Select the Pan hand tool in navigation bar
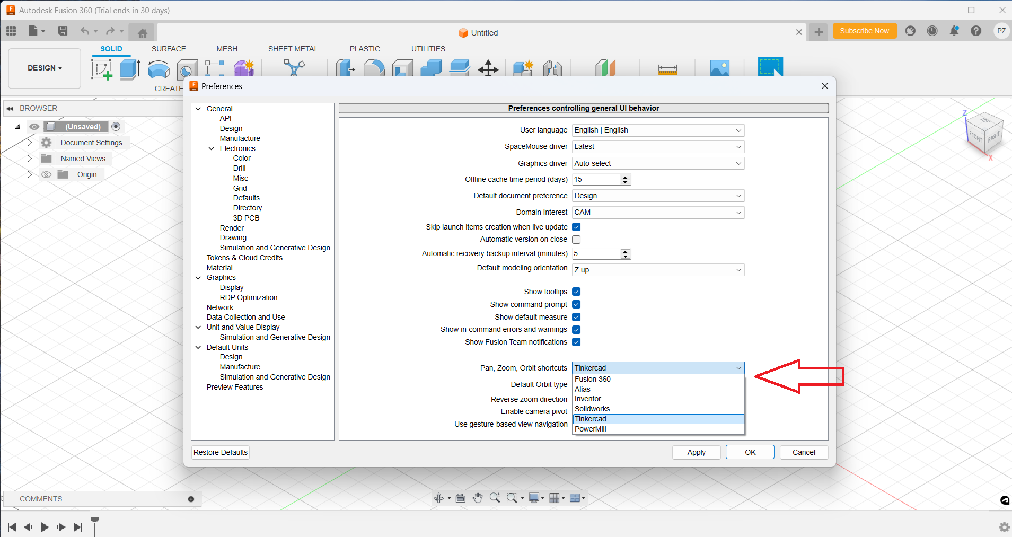The width and height of the screenshot is (1012, 537). (477, 498)
